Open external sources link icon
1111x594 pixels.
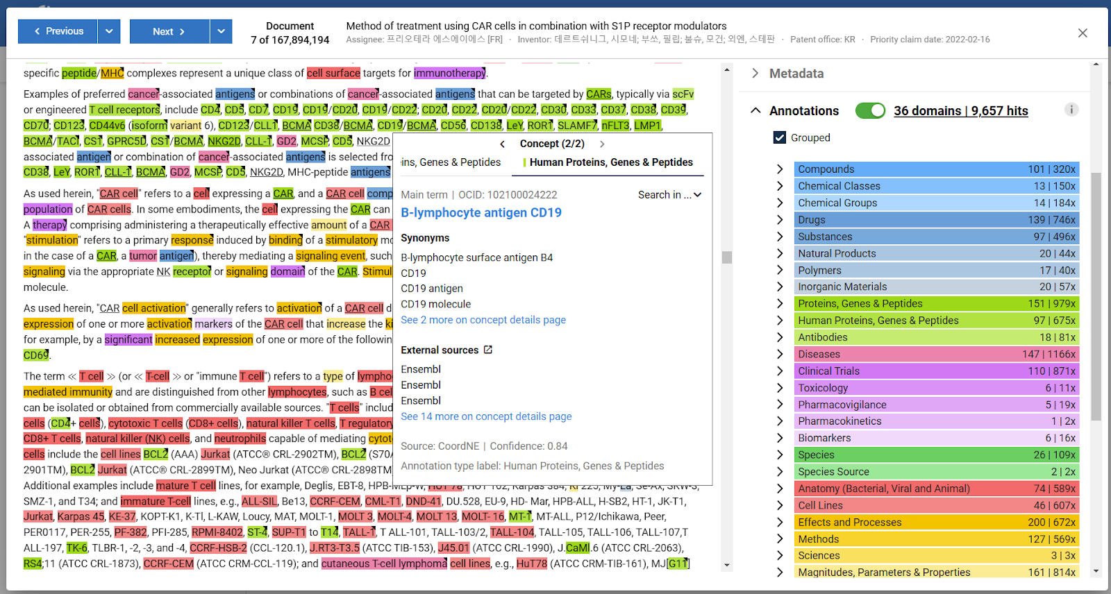click(x=488, y=350)
